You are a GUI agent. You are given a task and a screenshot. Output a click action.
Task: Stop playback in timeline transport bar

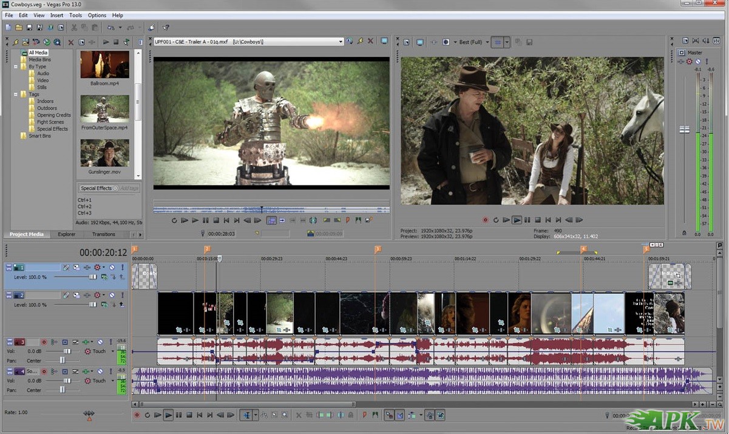[x=189, y=415]
